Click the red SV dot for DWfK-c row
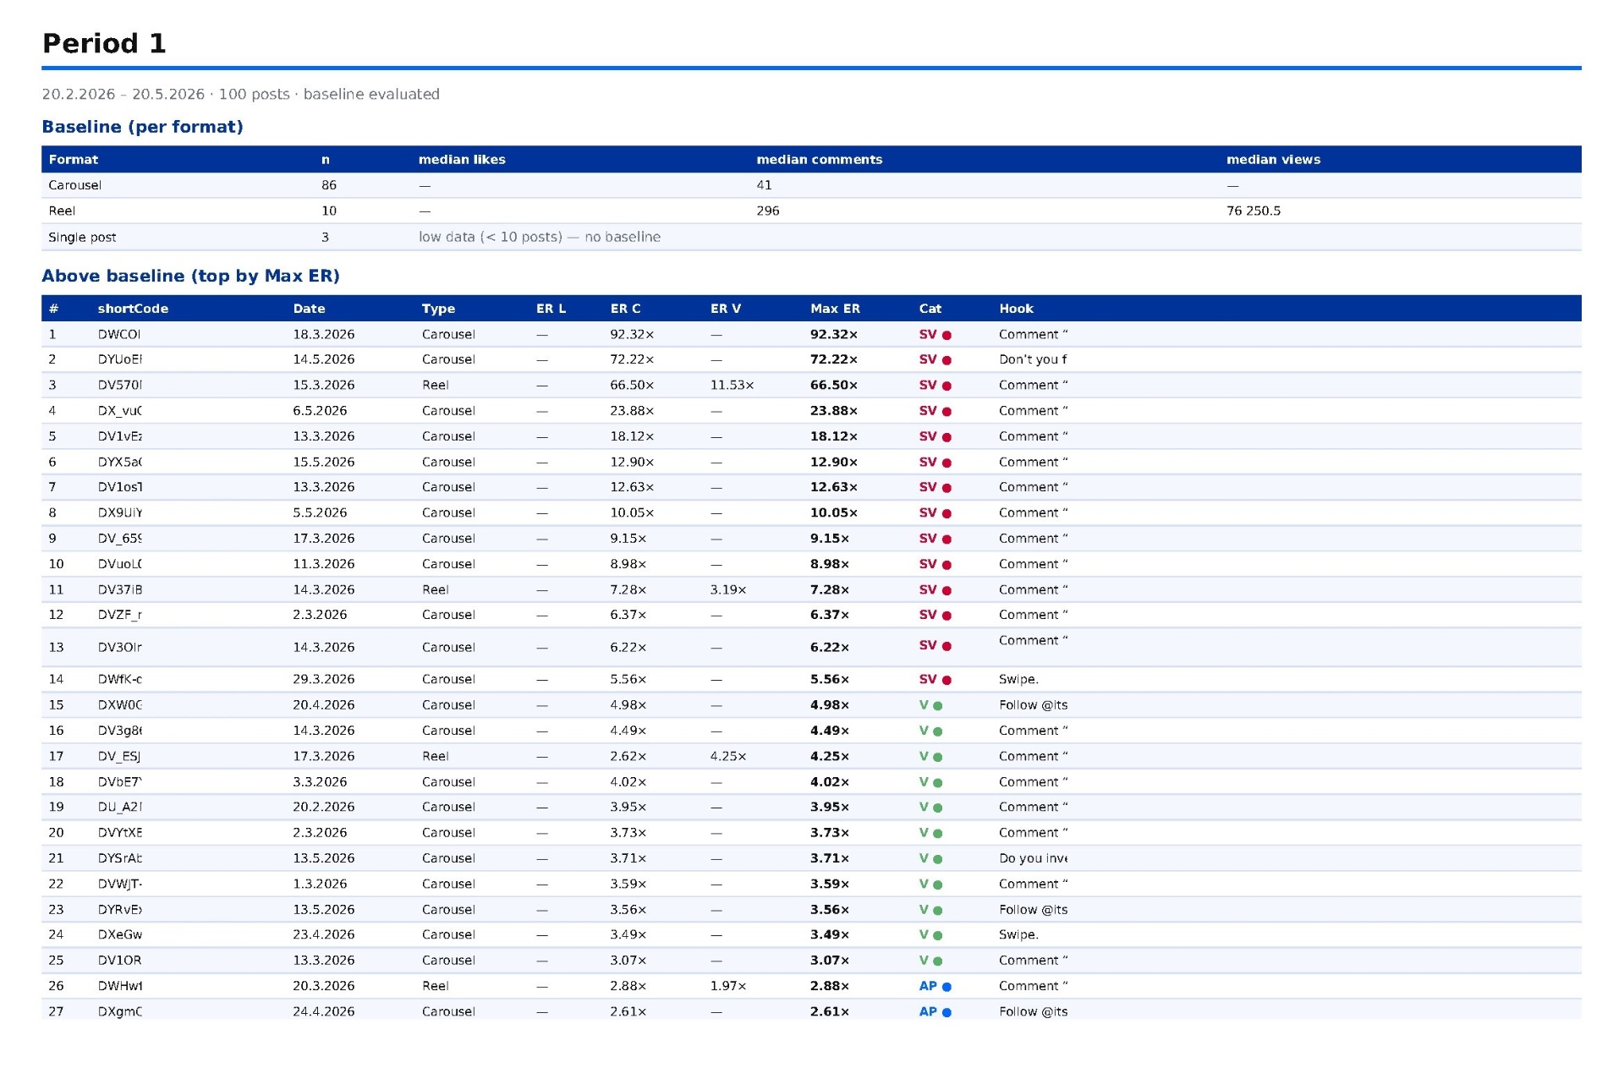 pyautogui.click(x=946, y=681)
